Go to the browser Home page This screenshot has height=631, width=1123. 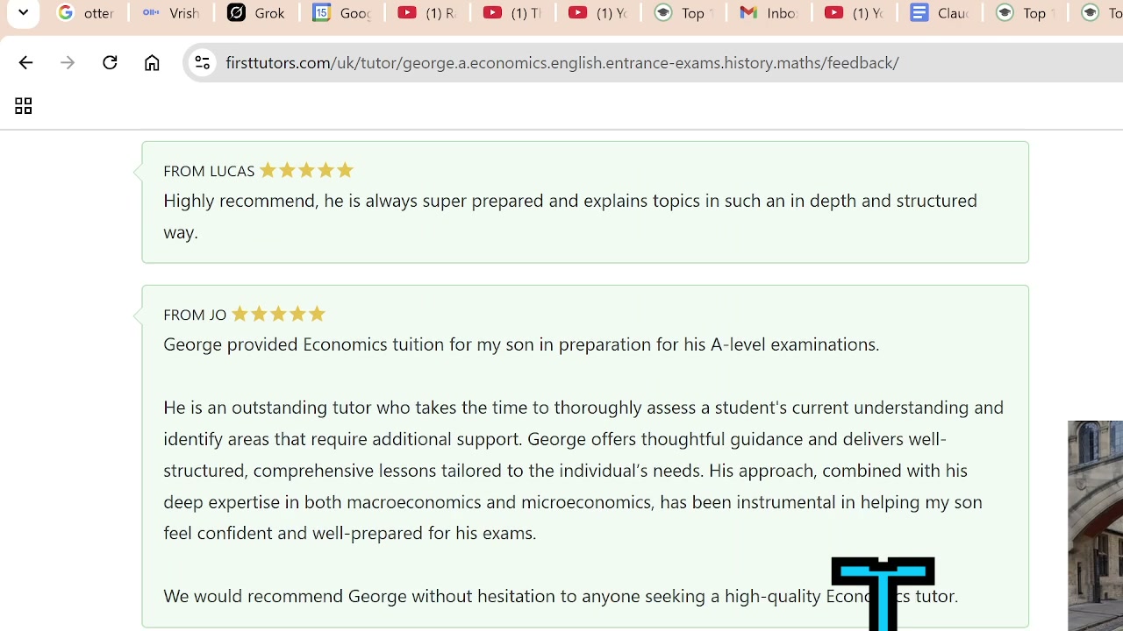tap(152, 62)
